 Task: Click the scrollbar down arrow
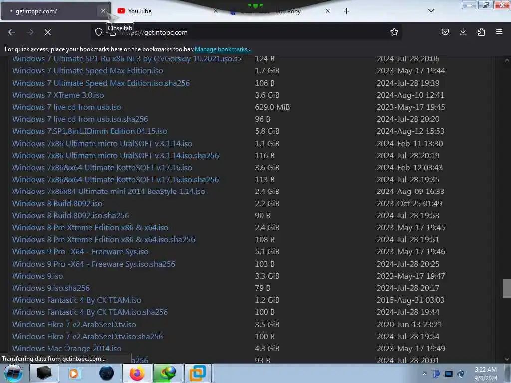(507, 359)
